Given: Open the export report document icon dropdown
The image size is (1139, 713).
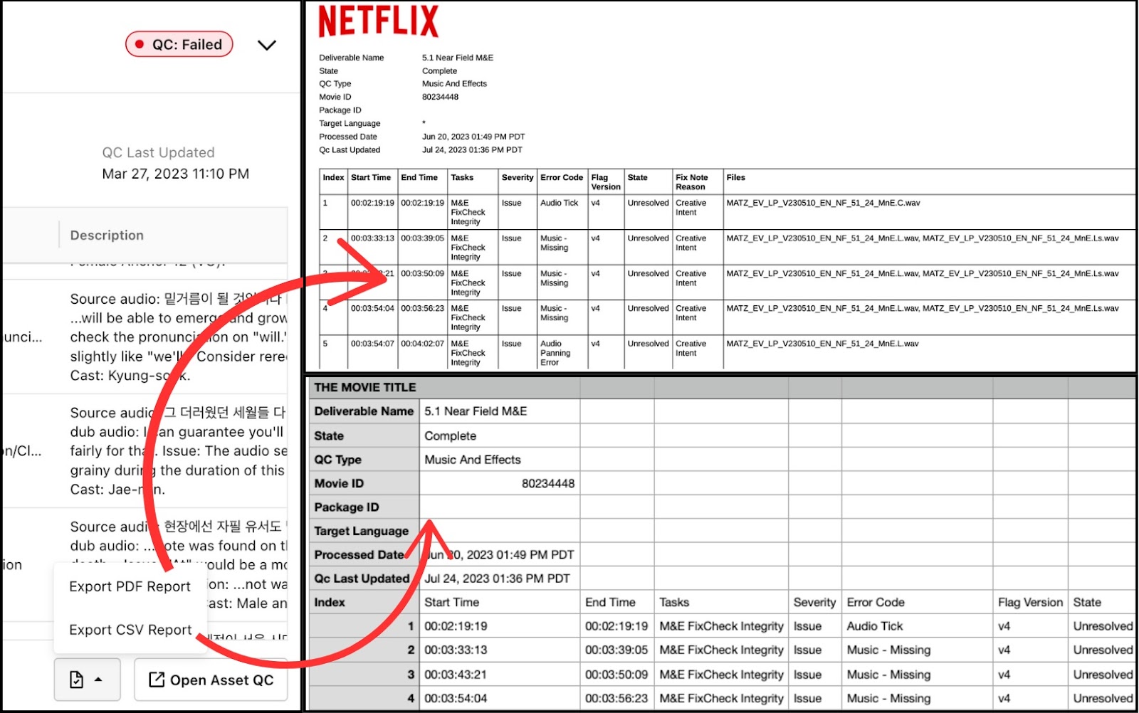Looking at the screenshot, I should [87, 680].
